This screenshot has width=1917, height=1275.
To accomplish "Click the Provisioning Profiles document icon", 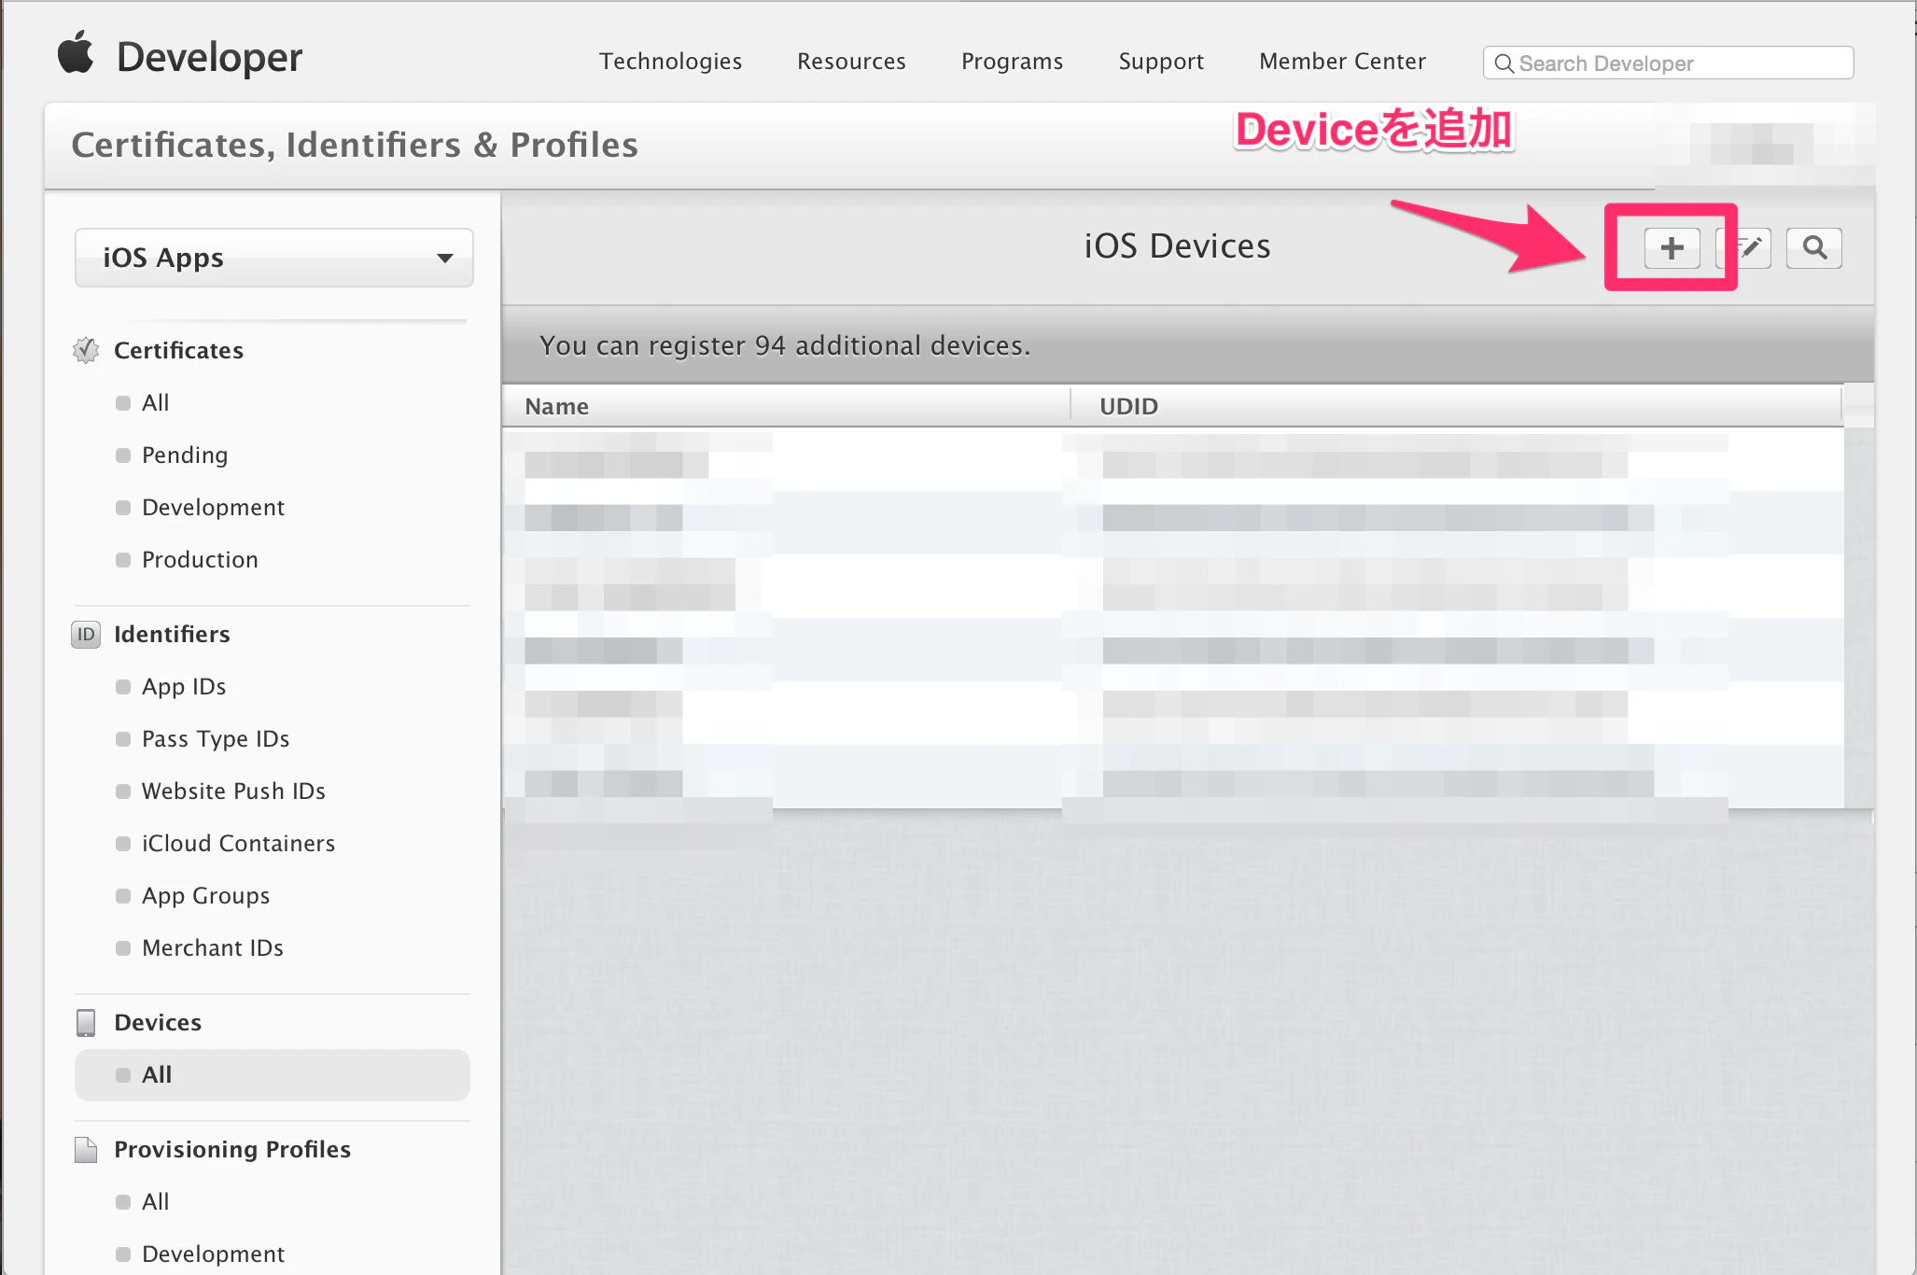I will 86,1150.
